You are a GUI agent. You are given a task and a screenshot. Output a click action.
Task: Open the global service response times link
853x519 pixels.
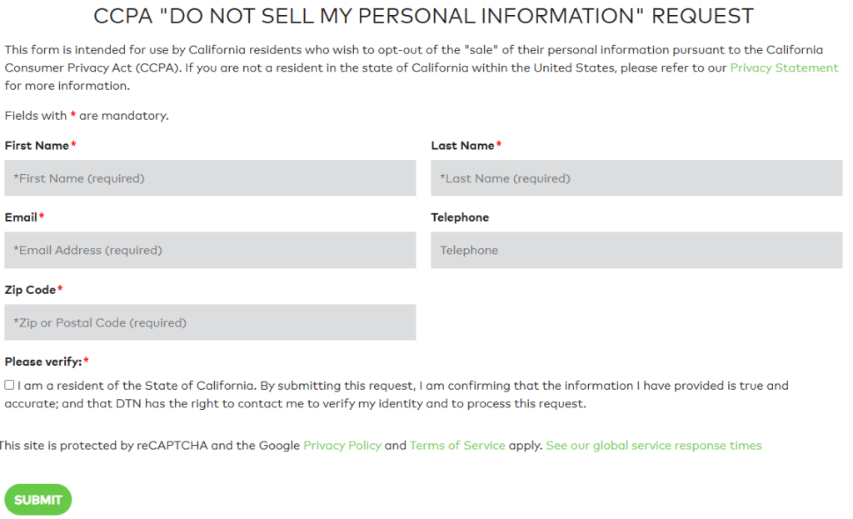[x=653, y=445]
